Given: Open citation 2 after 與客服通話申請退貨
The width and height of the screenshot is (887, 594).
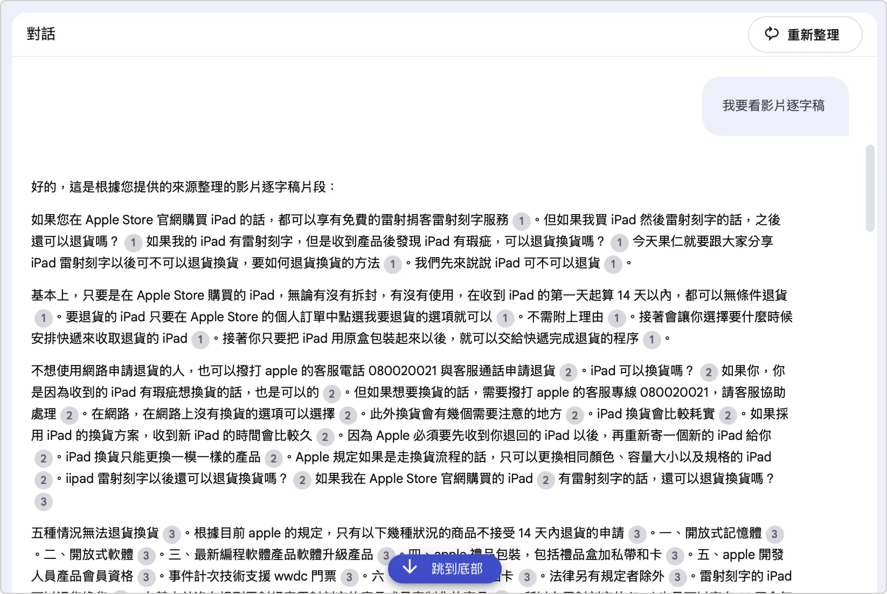Looking at the screenshot, I should [568, 371].
